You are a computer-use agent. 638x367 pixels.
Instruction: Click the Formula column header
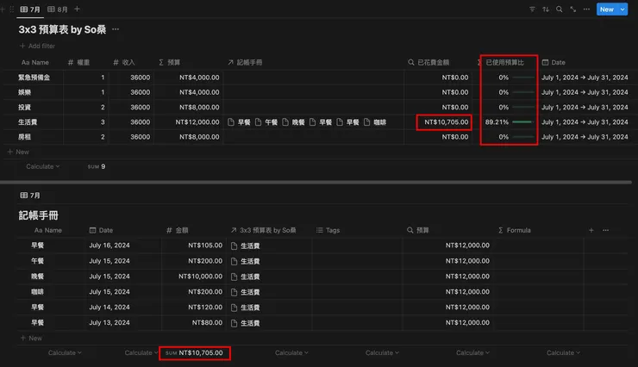[x=515, y=230]
